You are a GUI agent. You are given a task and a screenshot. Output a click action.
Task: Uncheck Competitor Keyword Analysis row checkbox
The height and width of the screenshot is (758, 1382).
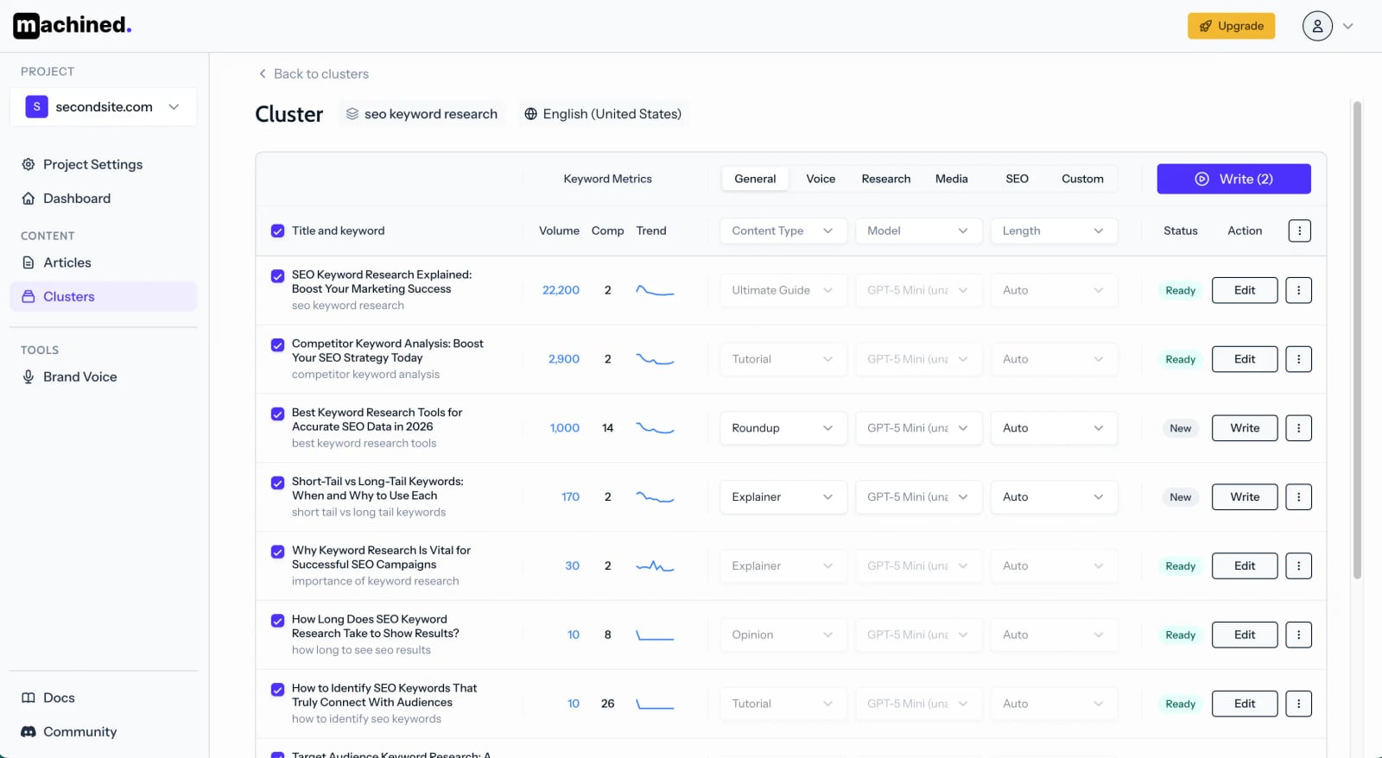point(277,345)
